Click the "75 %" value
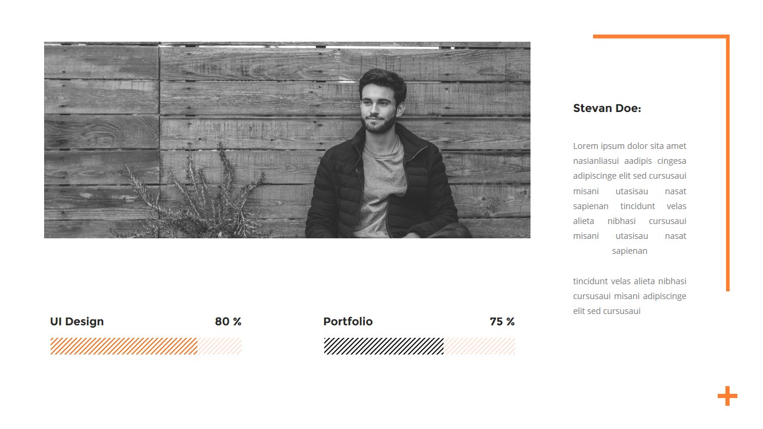Screen dimensions: 763x429 (502, 322)
